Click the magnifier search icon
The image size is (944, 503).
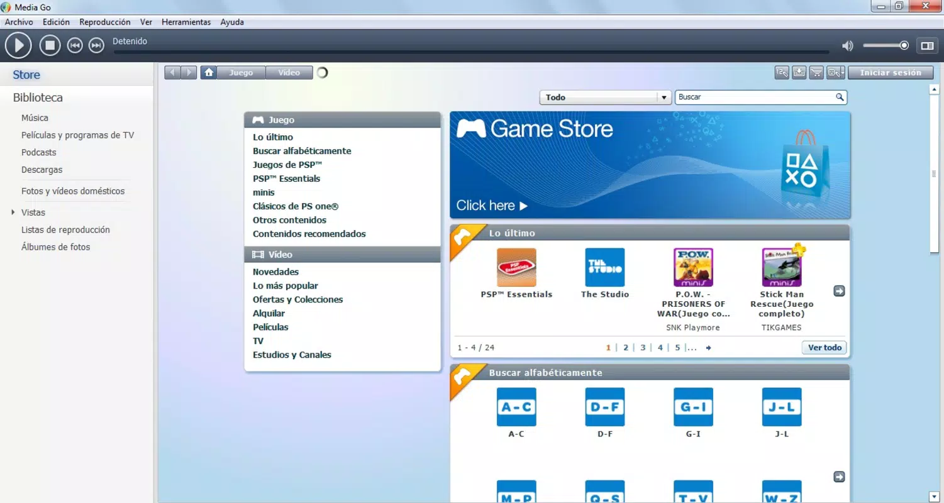(x=840, y=97)
